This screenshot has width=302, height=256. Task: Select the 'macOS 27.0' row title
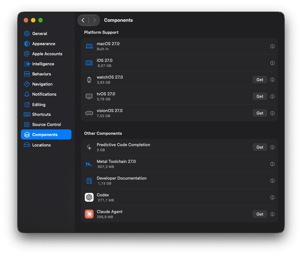[108, 44]
